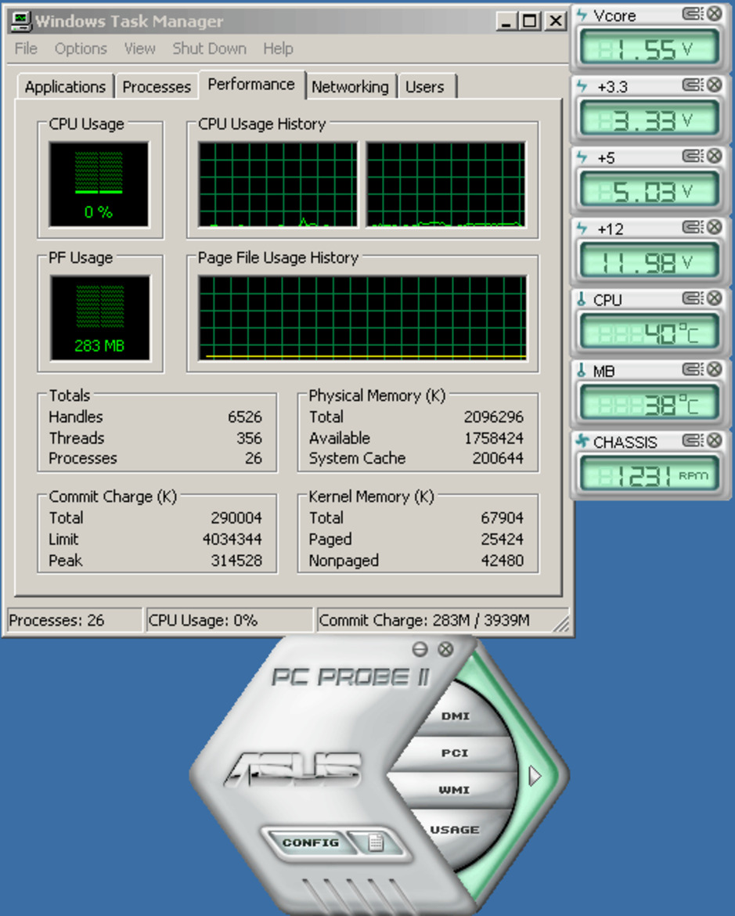Click the CHASSIS fan icon
This screenshot has width=735, height=916.
pyautogui.click(x=582, y=441)
